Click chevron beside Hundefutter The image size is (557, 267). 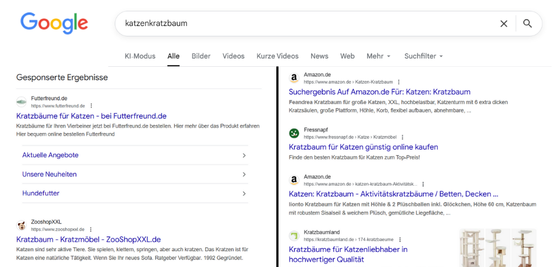pyautogui.click(x=244, y=194)
